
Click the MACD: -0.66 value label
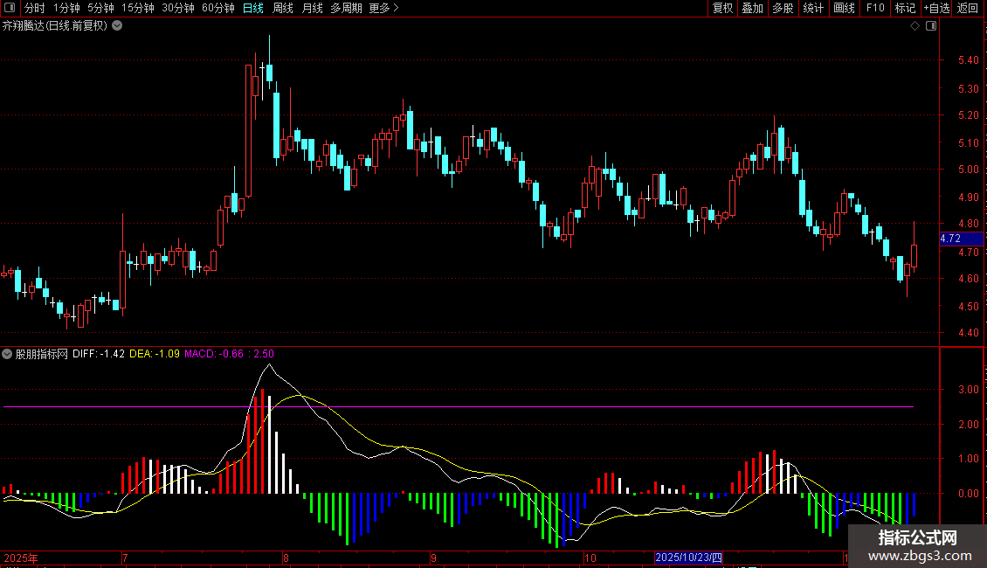tap(214, 354)
